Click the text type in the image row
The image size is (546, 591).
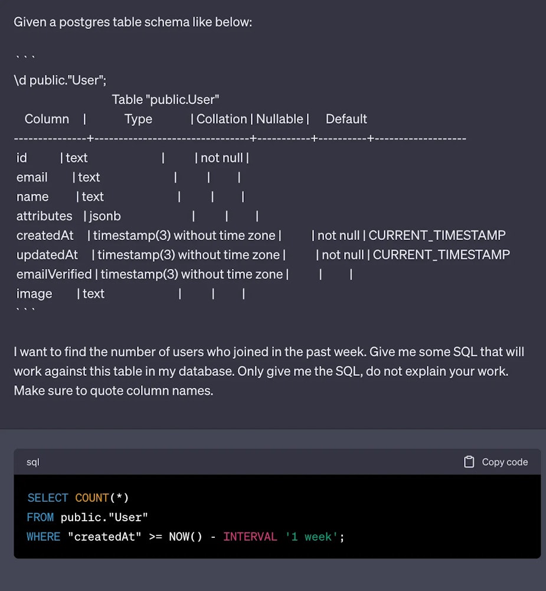pos(93,294)
